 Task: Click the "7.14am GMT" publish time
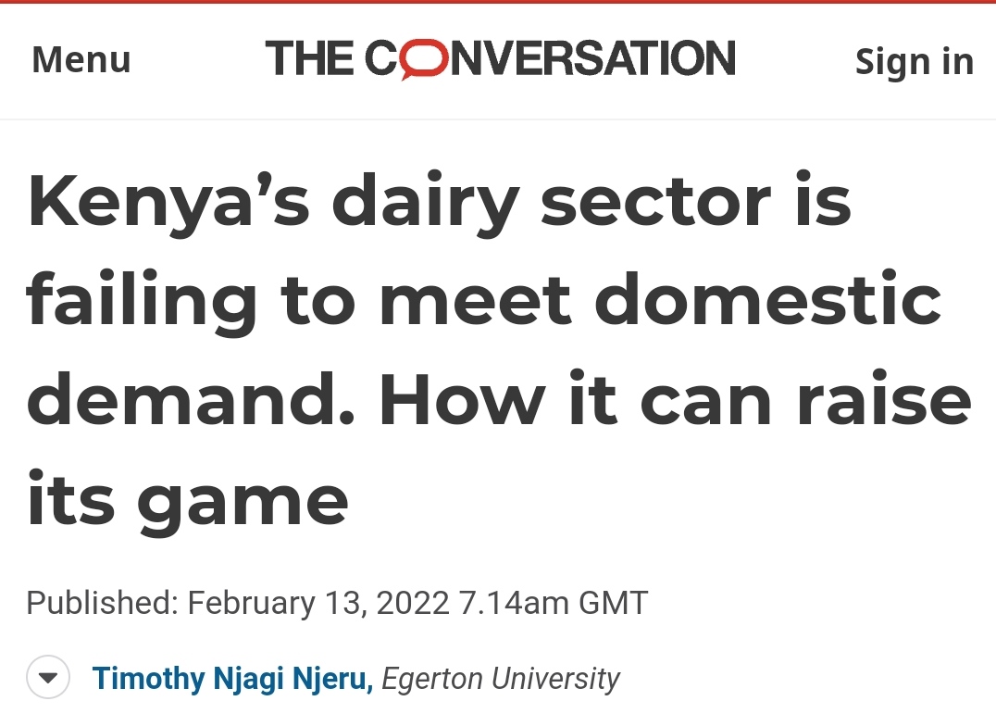coord(554,604)
